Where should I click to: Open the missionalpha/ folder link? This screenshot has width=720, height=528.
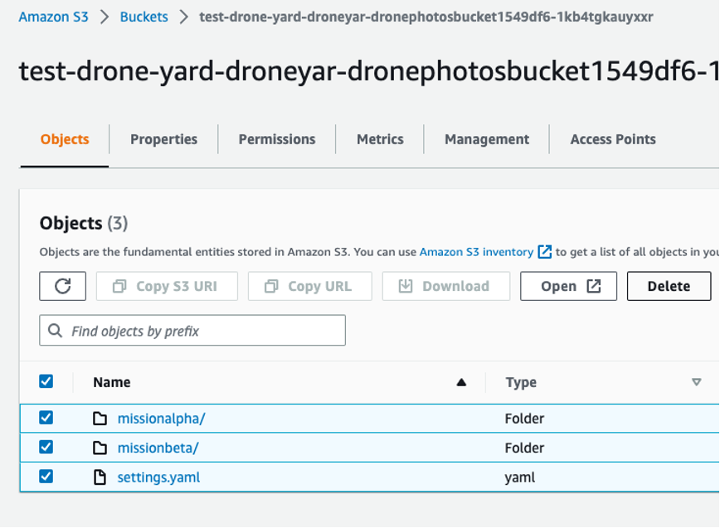[161, 419]
